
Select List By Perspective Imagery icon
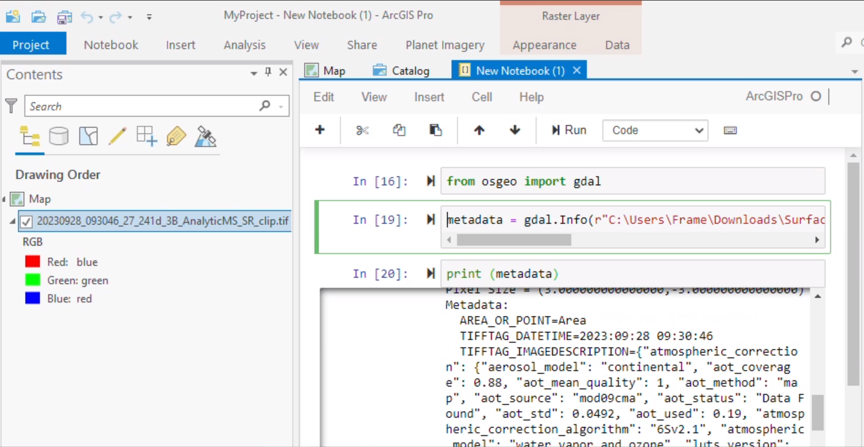pos(205,136)
